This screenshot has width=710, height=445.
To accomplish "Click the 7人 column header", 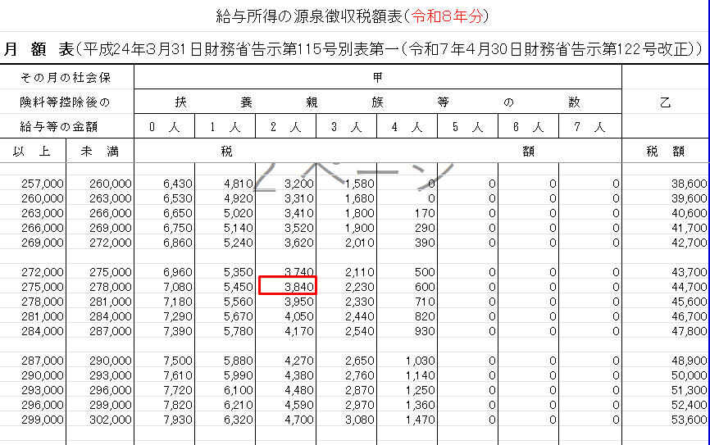I will click(x=590, y=127).
